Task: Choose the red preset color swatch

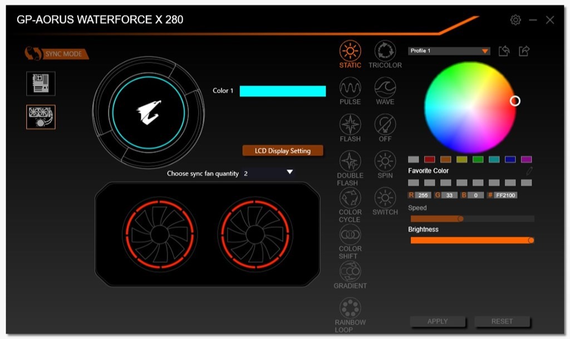Action: tap(430, 159)
